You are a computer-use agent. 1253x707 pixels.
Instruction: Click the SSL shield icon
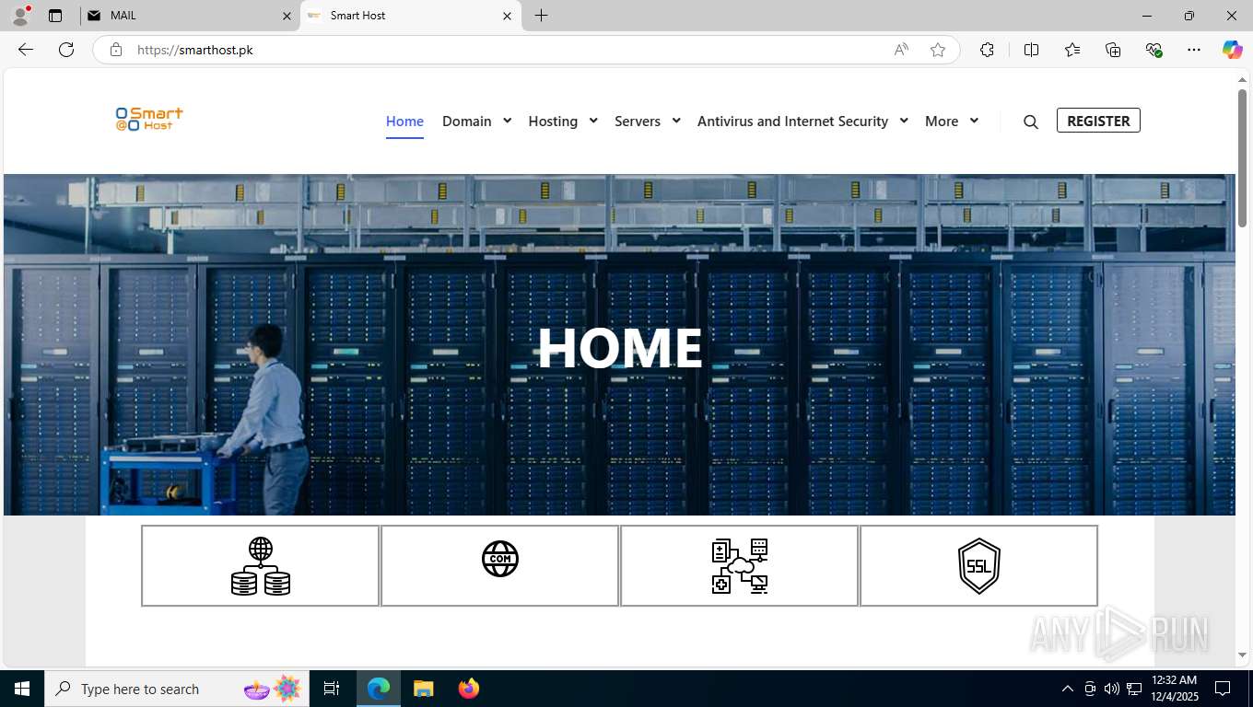click(x=979, y=566)
